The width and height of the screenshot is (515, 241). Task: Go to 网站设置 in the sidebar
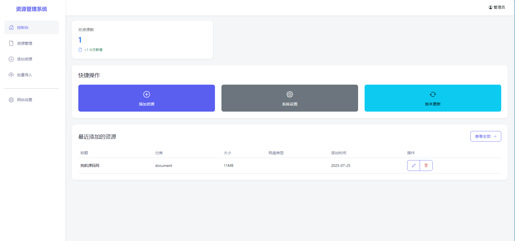coord(25,100)
